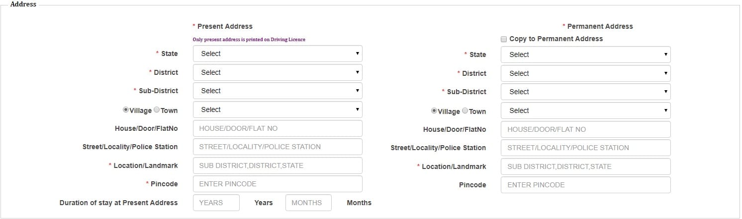Open the Present Address State dropdown
This screenshot has height=219, width=742.
278,54
